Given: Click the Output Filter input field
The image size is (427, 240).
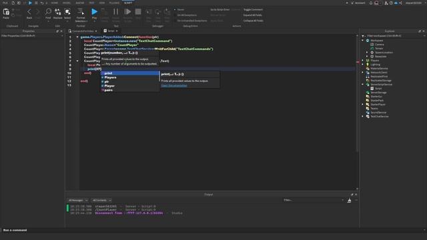Looking at the screenshot, I should tap(314, 200).
